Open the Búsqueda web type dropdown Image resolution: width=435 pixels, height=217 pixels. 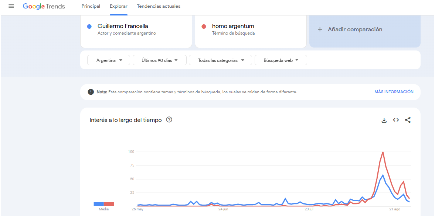pos(281,60)
